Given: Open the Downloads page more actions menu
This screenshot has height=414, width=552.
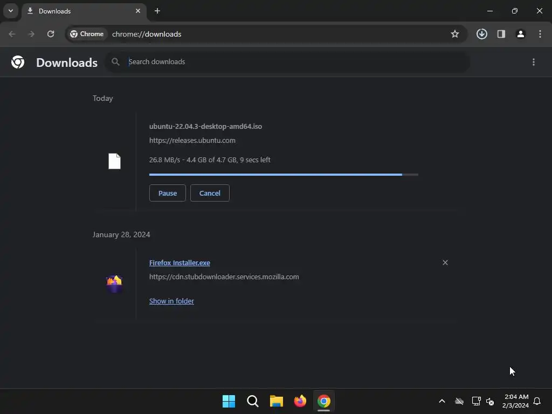Looking at the screenshot, I should 534,63.
